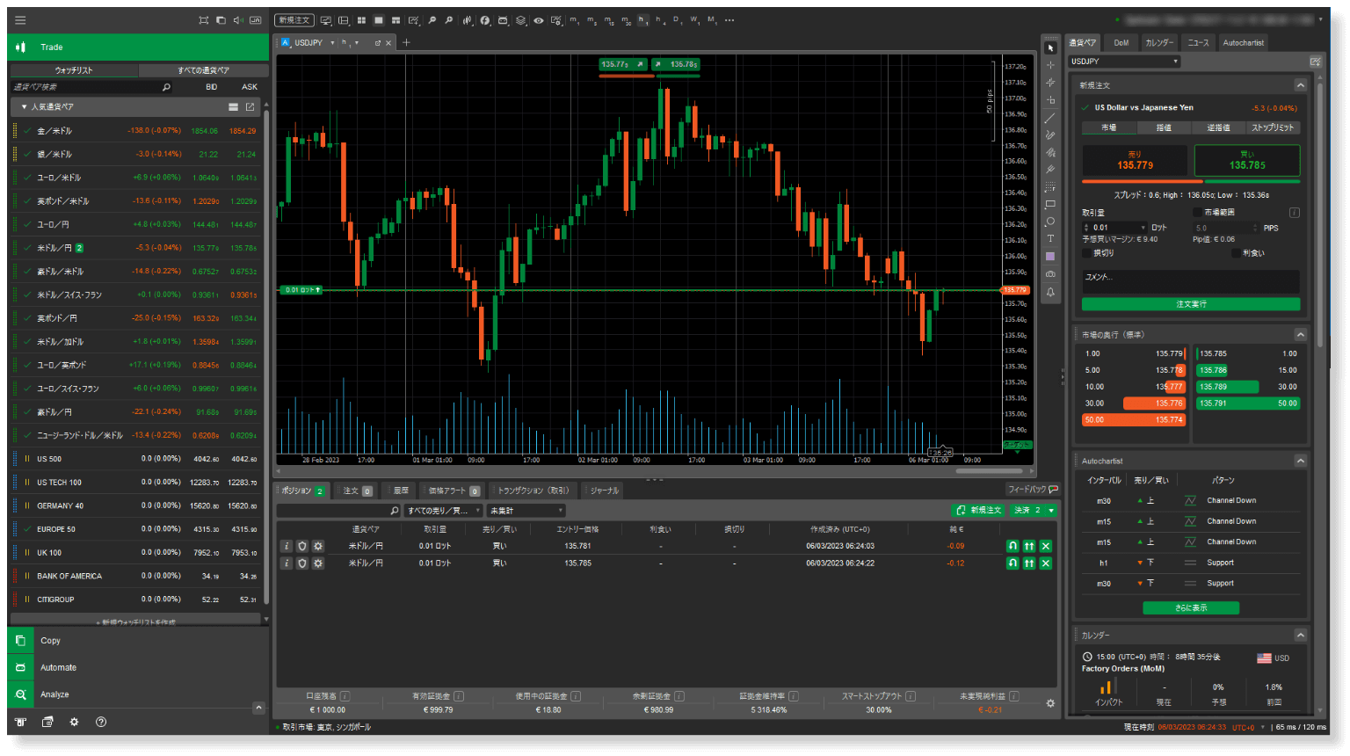Open the 履歴 history tab
Image resolution: width=1350 pixels, height=756 pixels.
pos(401,491)
